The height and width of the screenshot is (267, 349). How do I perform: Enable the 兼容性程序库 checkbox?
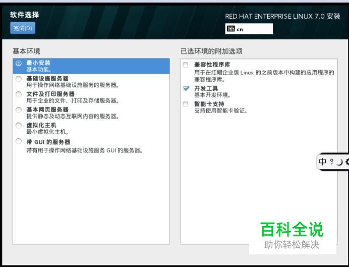coord(186,65)
